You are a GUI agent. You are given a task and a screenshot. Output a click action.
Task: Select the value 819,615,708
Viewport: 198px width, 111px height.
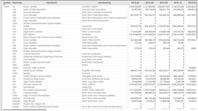[136, 26]
